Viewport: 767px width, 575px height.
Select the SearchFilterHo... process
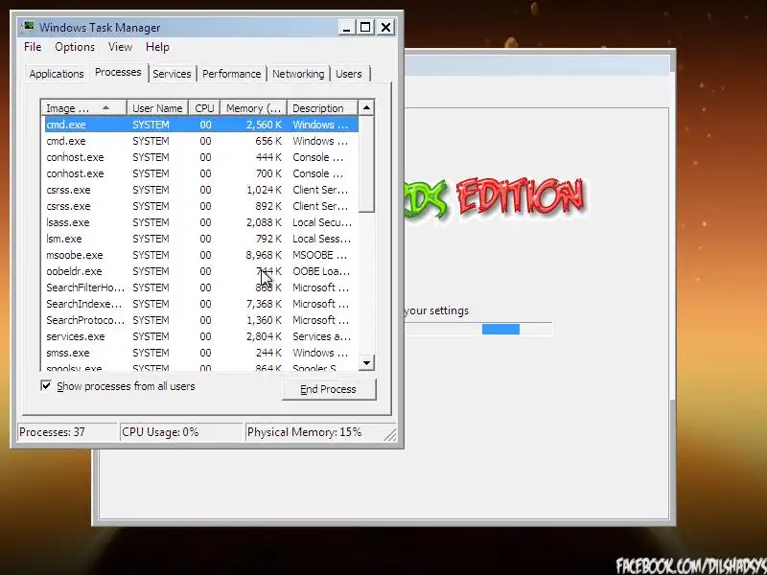click(201, 287)
